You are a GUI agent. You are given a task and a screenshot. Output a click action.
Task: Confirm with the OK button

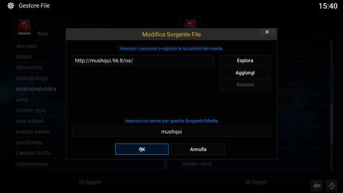pos(142,149)
